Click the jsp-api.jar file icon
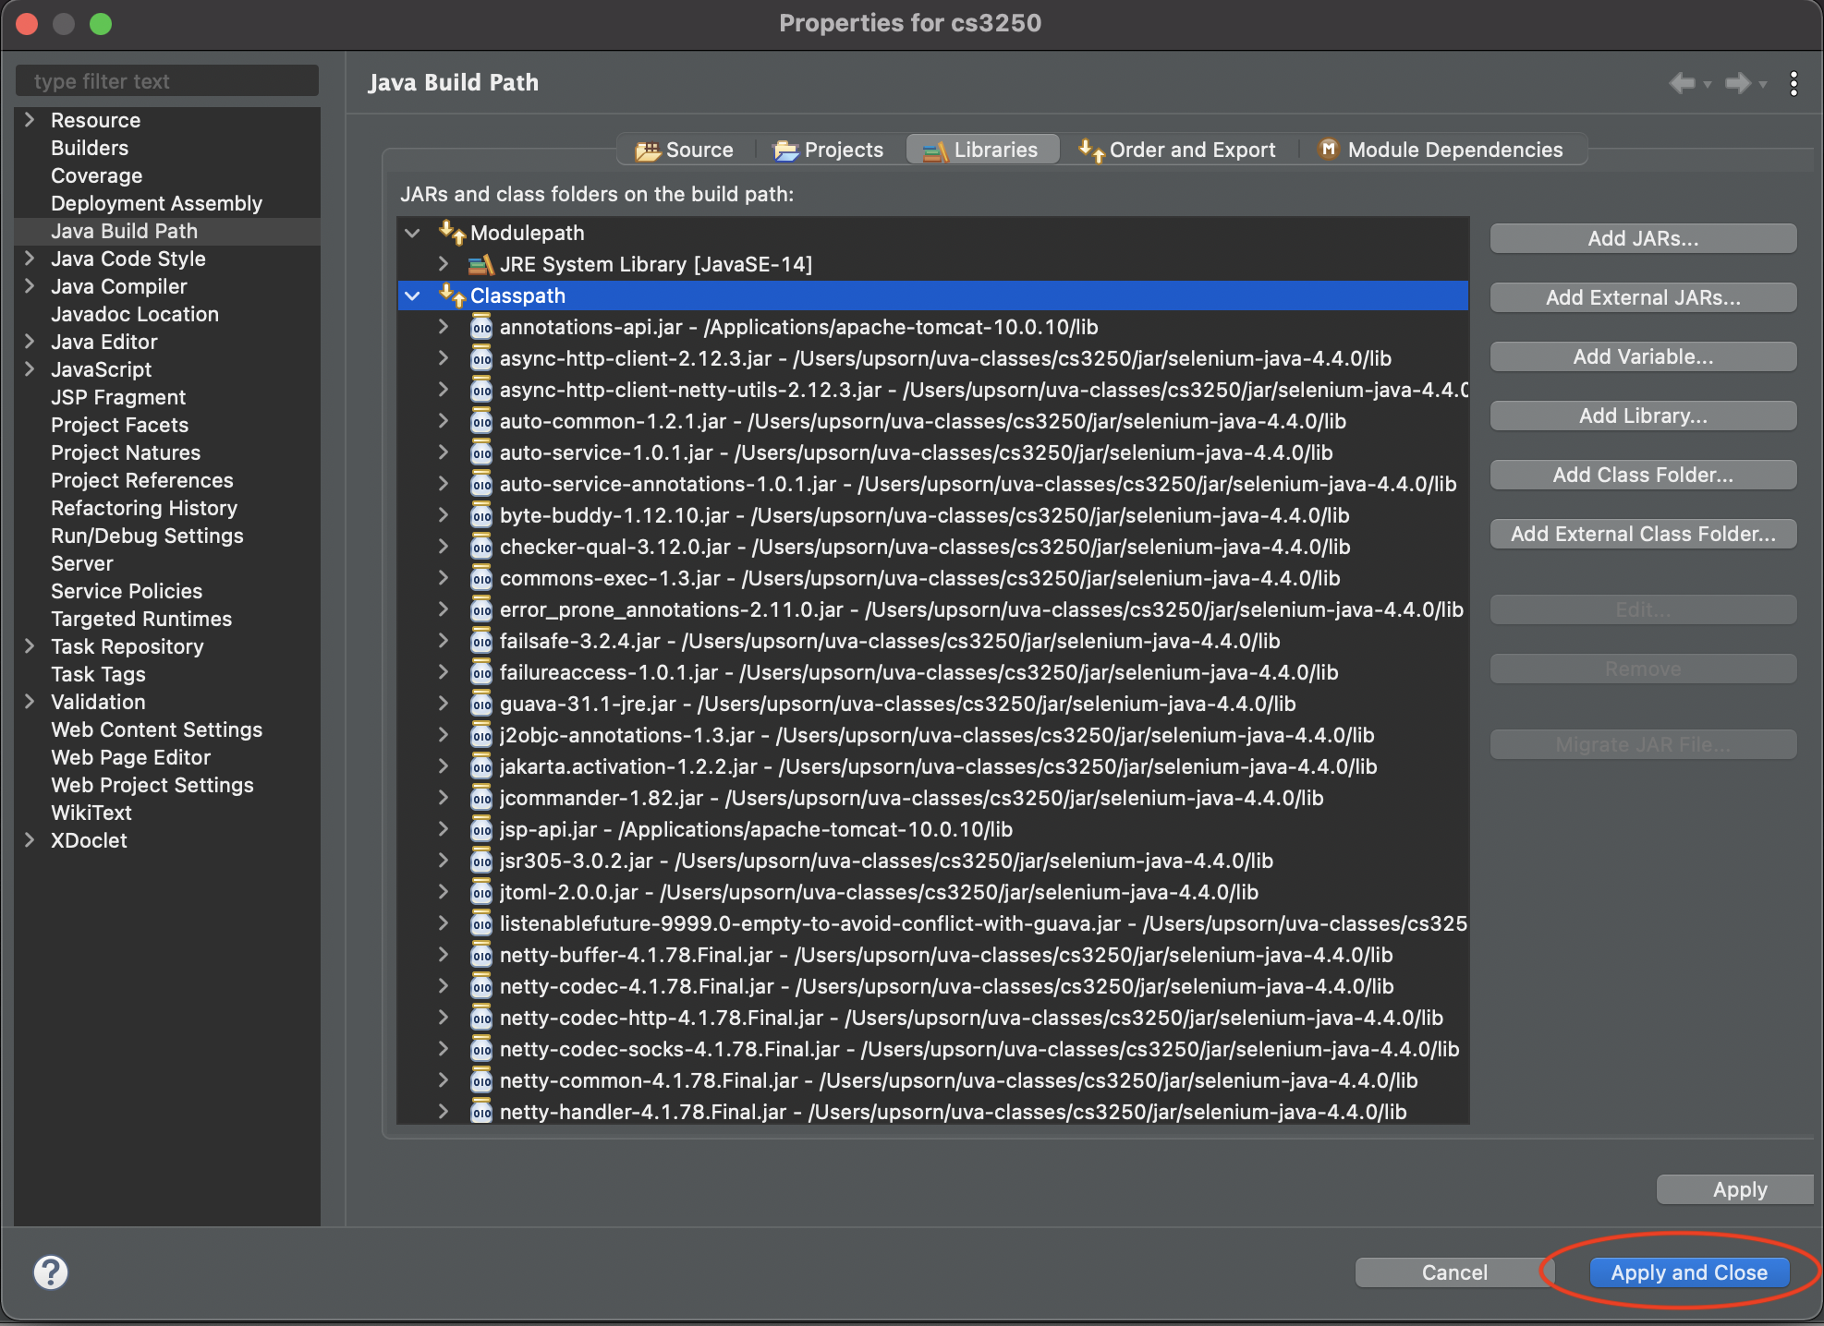Image resolution: width=1824 pixels, height=1326 pixels. [480, 829]
